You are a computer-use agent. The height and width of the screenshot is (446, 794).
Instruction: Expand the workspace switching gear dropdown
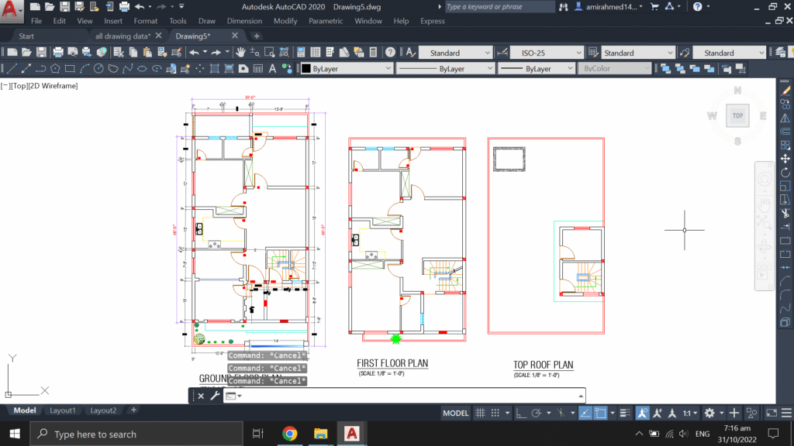tap(722, 413)
